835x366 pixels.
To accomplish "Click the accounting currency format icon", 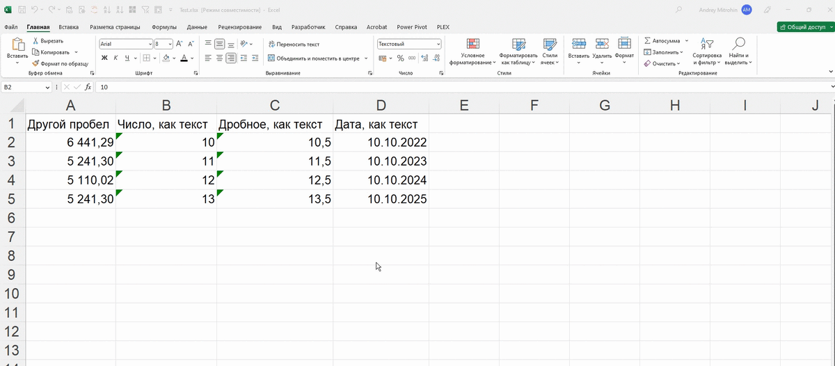I will [x=382, y=58].
